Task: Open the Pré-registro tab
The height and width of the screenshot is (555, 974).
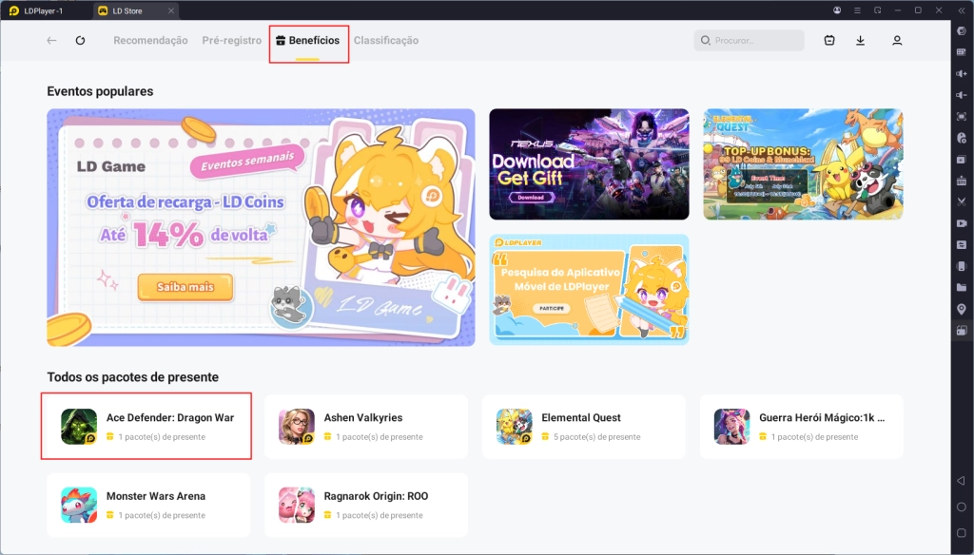Action: [231, 41]
